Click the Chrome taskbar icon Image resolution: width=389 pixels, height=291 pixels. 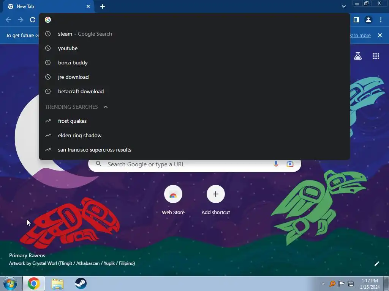(34, 283)
